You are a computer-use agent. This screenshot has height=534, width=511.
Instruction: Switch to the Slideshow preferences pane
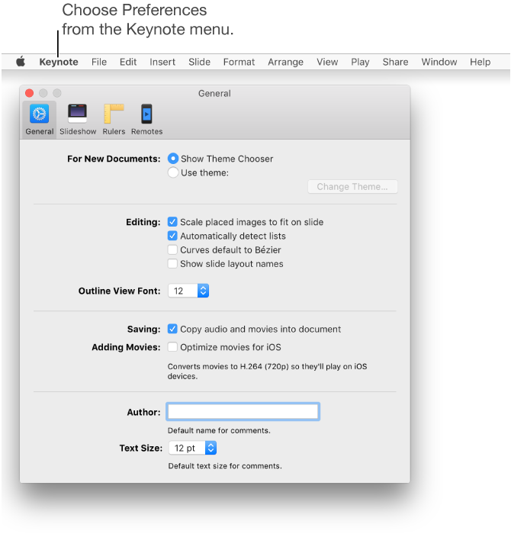[x=78, y=120]
